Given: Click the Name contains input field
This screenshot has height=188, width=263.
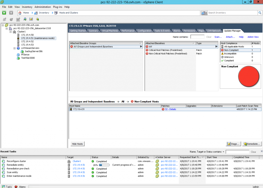Looking at the screenshot, I should point(197,37).
